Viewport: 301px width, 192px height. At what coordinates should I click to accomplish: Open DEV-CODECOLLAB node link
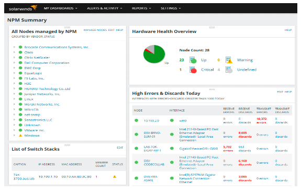point(154,163)
